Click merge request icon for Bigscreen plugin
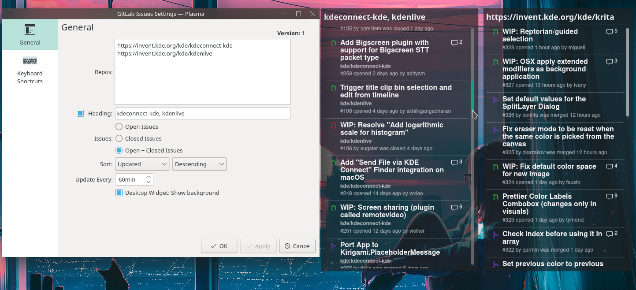This screenshot has width=636, height=290. point(334,44)
